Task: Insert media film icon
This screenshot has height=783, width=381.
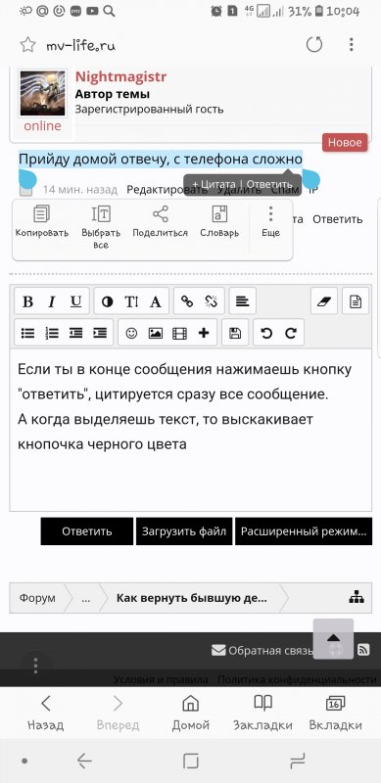Action: pos(179,333)
